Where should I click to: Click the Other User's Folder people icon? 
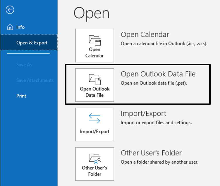pyautogui.click(x=95, y=159)
